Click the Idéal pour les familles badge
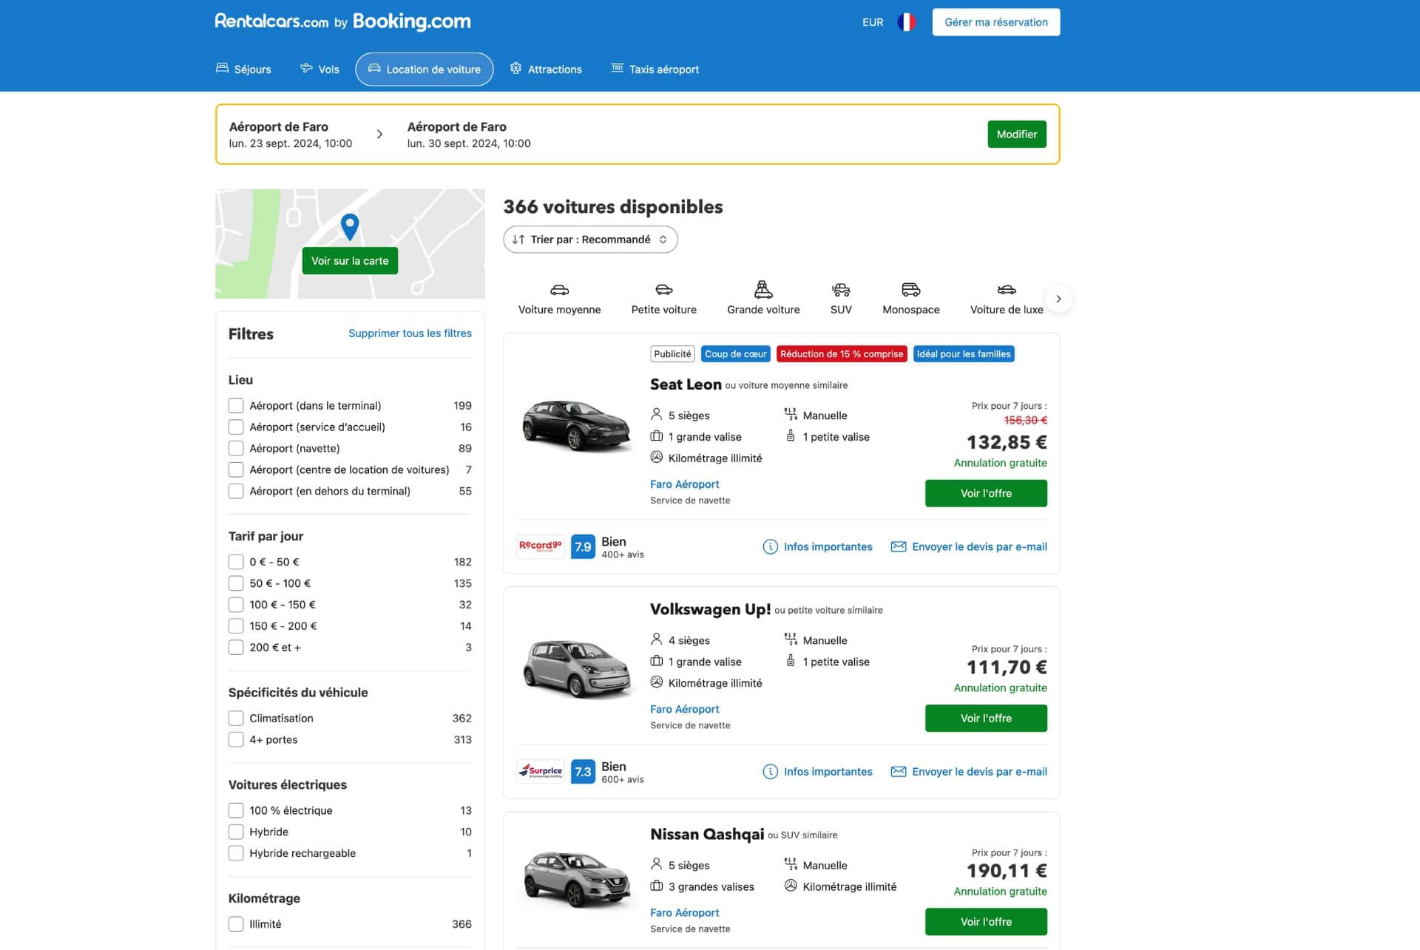 pos(964,354)
